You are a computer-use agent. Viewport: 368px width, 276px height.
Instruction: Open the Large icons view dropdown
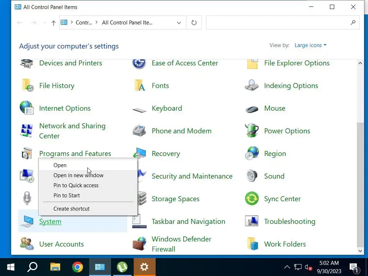(310, 45)
